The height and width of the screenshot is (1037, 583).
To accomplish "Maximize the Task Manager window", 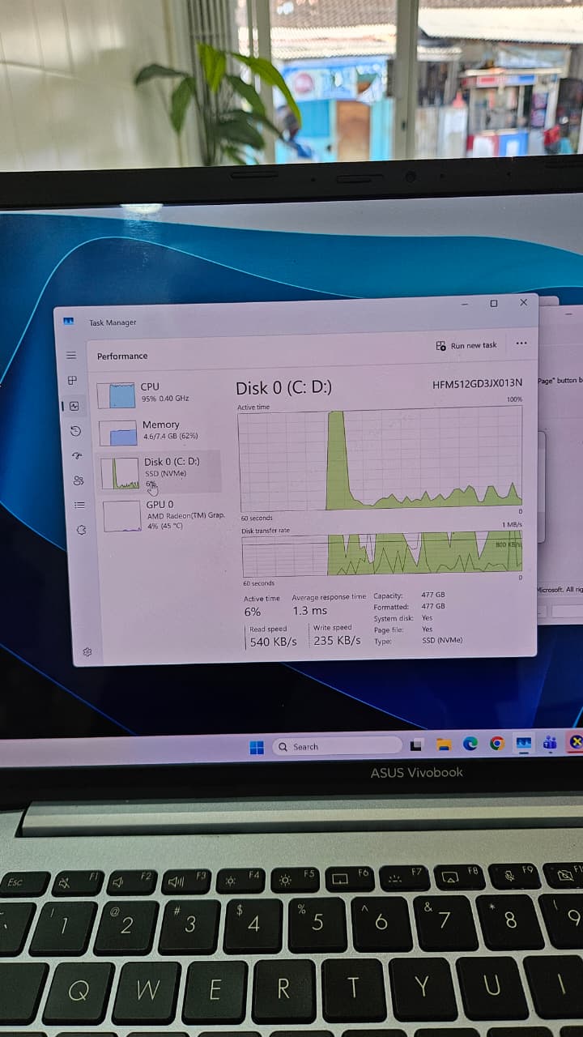I will point(494,303).
